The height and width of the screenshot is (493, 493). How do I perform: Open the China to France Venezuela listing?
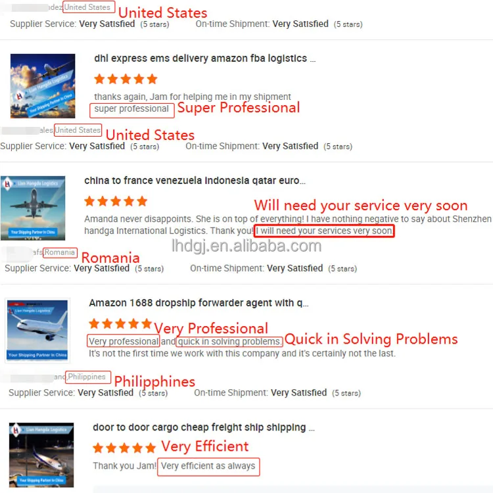tap(195, 180)
